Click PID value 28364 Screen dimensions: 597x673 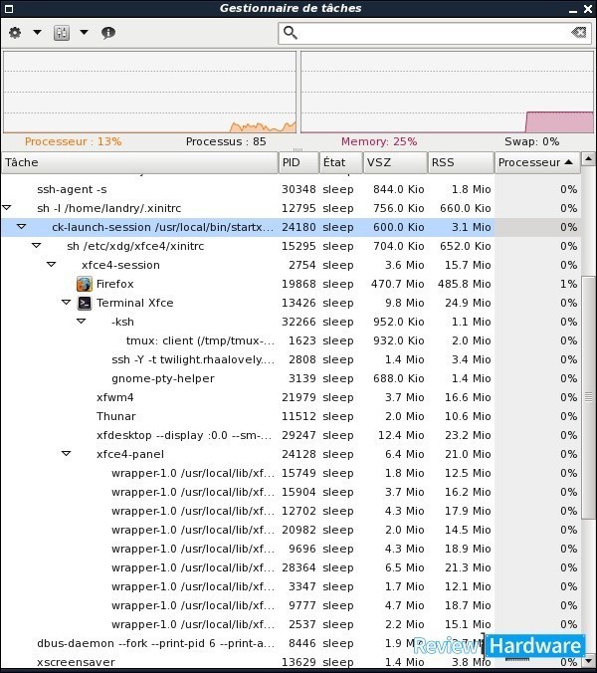pos(298,567)
